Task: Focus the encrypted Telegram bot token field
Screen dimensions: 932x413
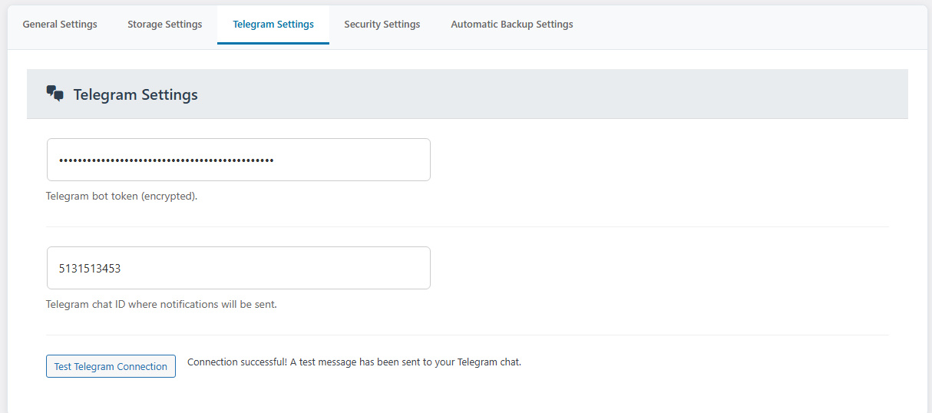Action: (239, 160)
